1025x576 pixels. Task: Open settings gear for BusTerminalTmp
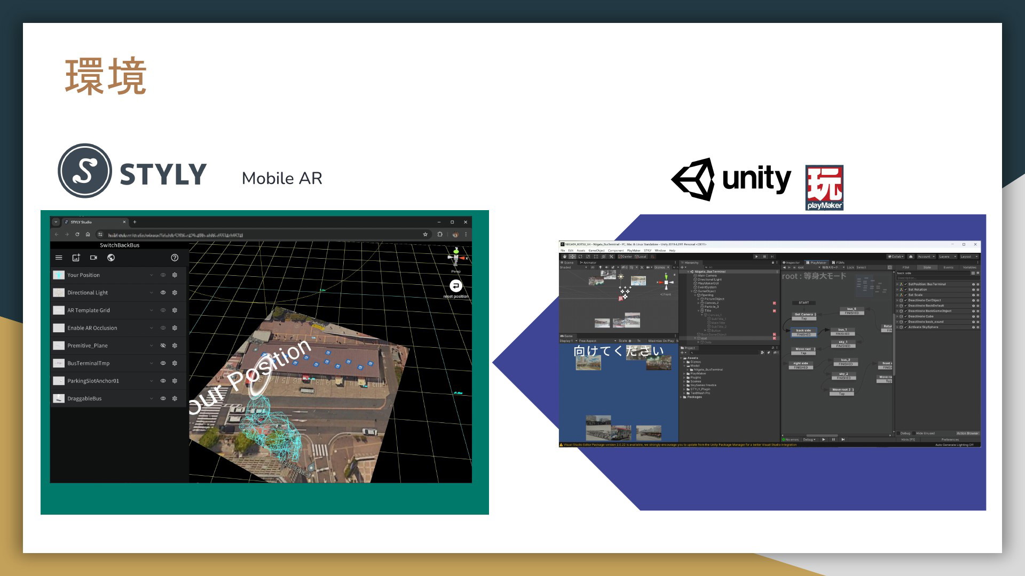[175, 363]
